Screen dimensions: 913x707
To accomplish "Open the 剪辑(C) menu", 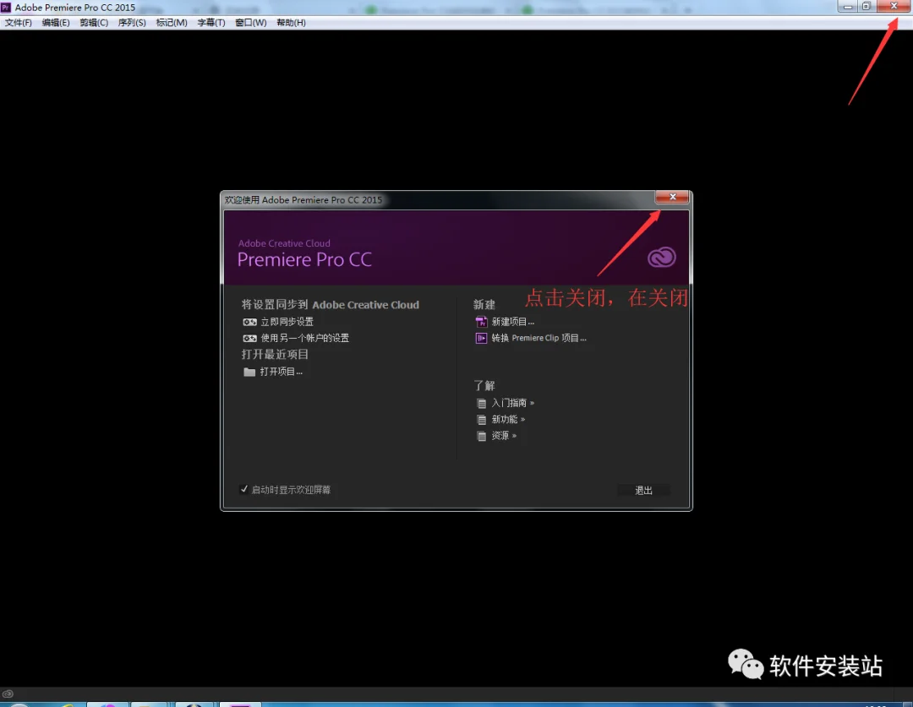I will [x=94, y=23].
